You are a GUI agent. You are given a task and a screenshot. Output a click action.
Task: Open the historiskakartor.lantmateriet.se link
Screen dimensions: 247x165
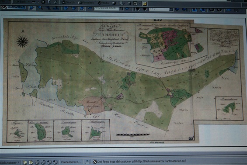point(161,161)
